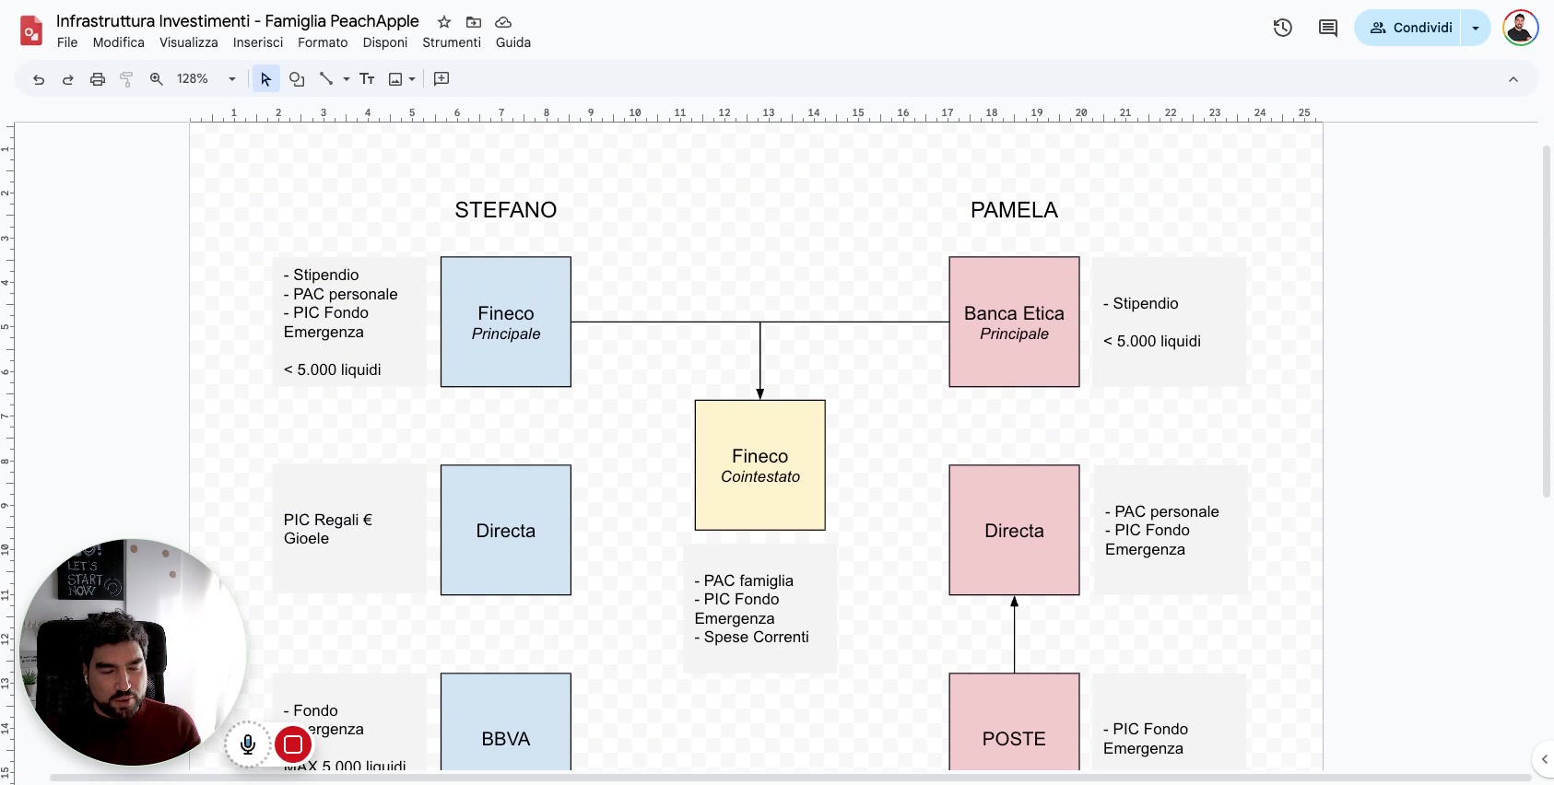Click the PAMELA heading text
This screenshot has height=785, width=1554.
(x=1014, y=210)
